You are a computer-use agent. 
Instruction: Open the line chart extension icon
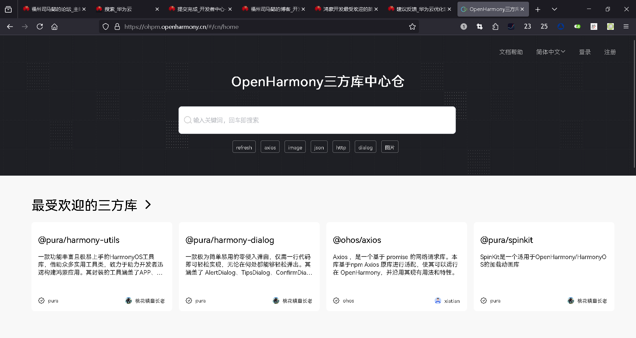pos(511,27)
